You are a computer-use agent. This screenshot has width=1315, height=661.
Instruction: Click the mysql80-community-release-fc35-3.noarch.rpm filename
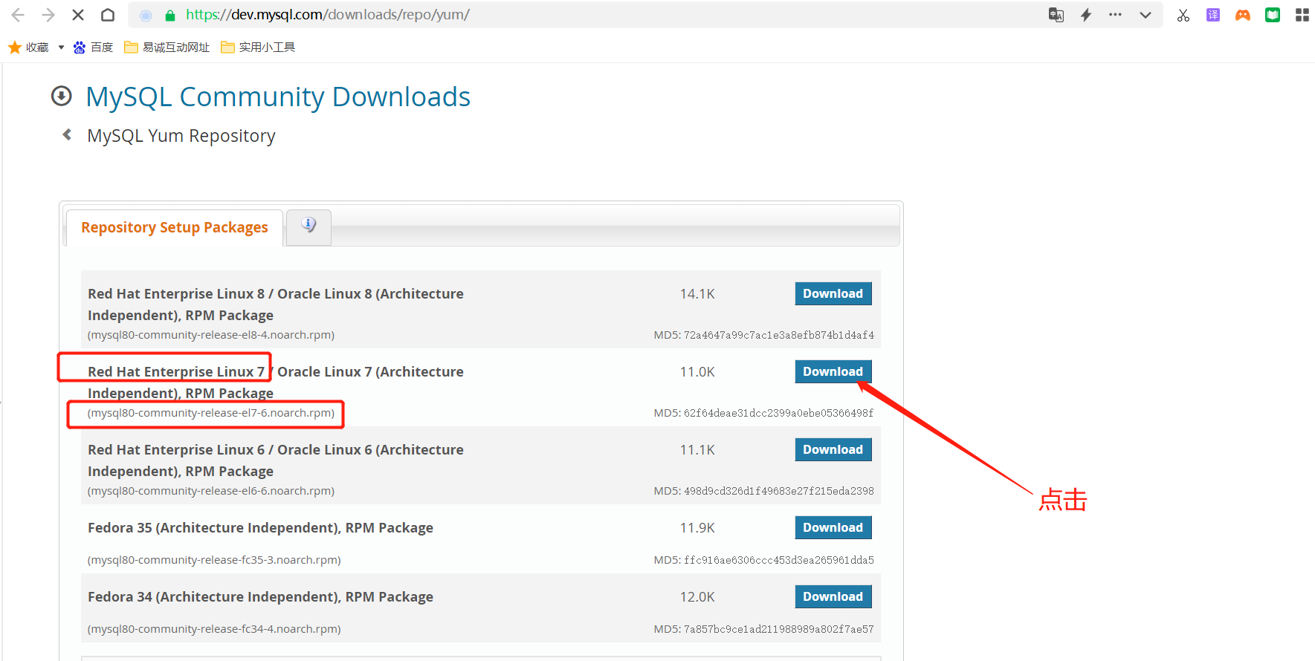214,560
